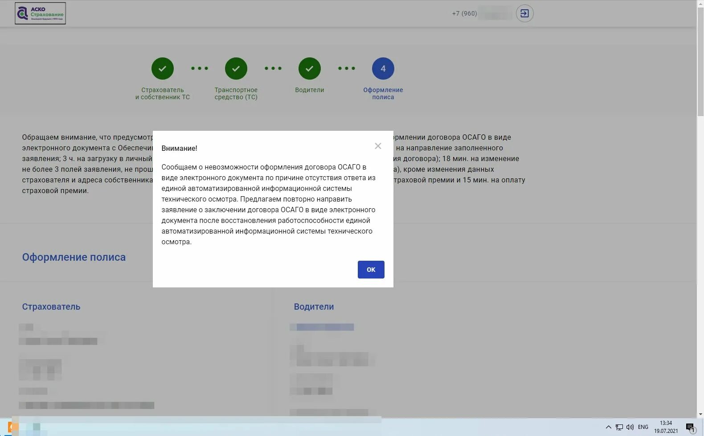Click the Водители section heading

(314, 307)
